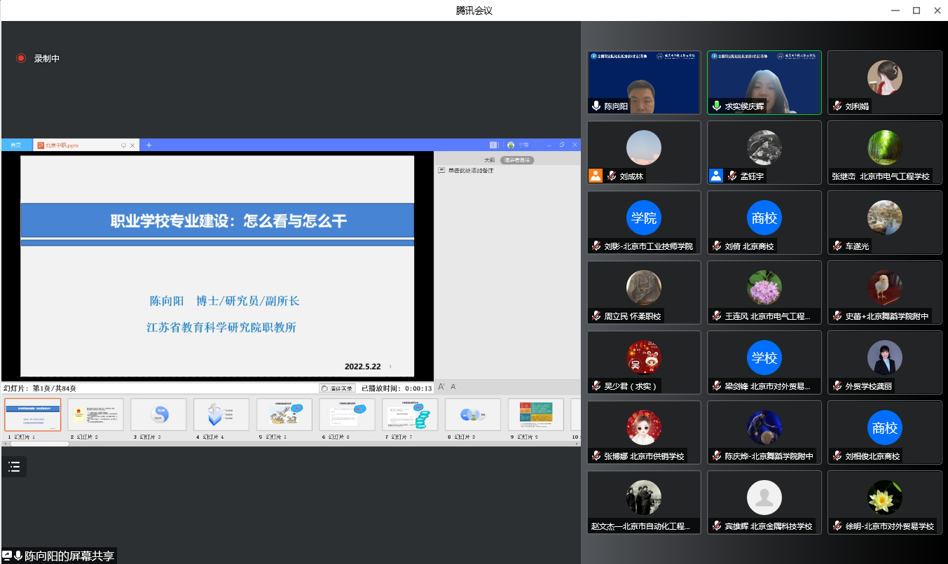
Task: Click the decrease font size icon in notes
Action: click(x=453, y=387)
